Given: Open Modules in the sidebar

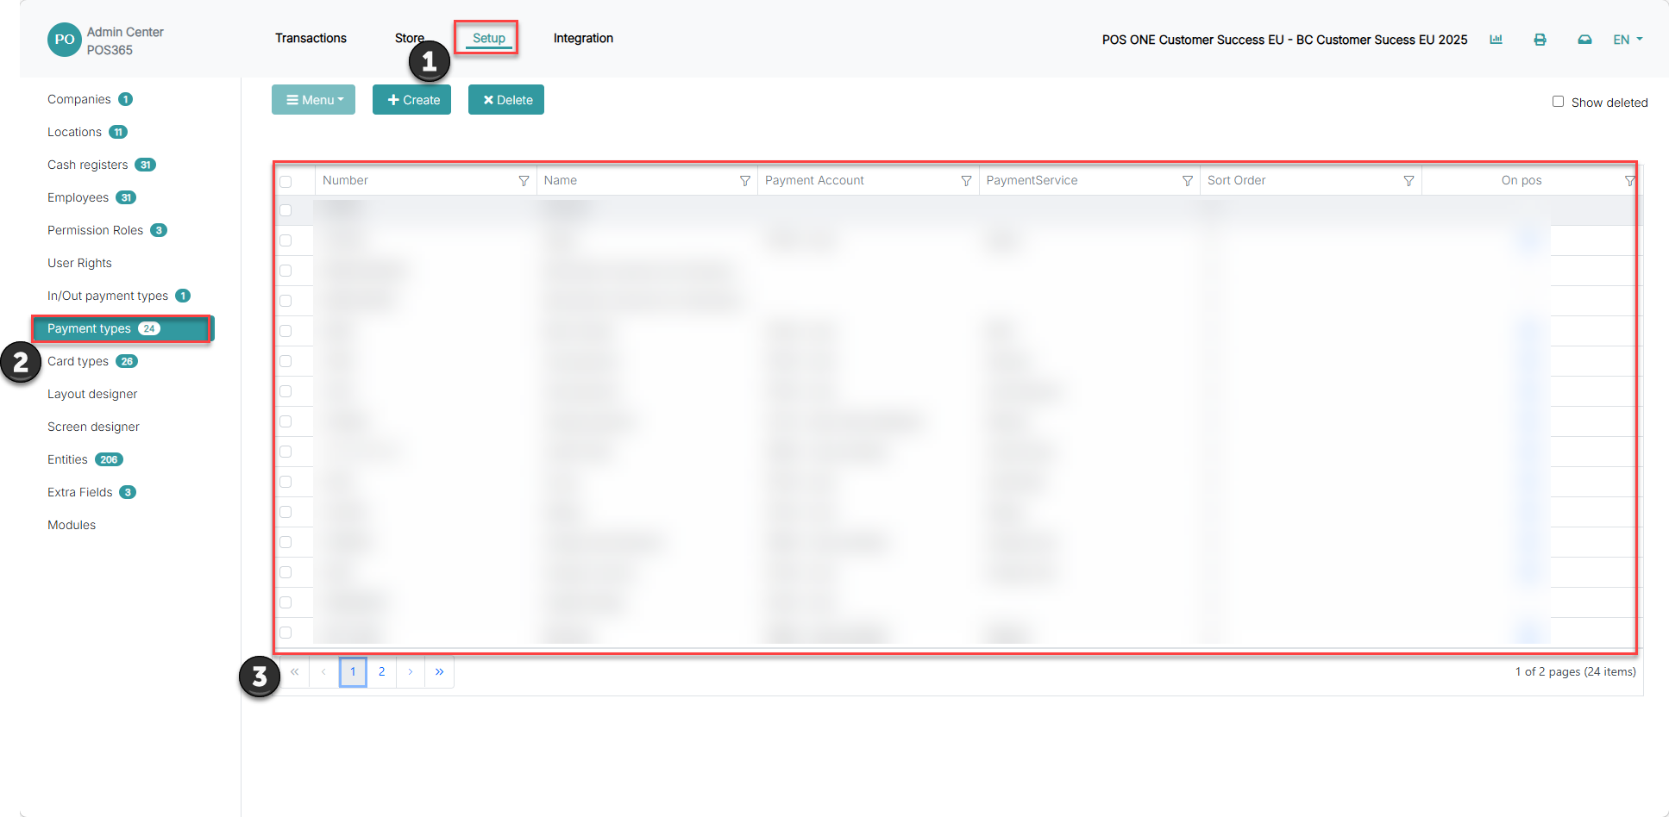Looking at the screenshot, I should (x=72, y=525).
